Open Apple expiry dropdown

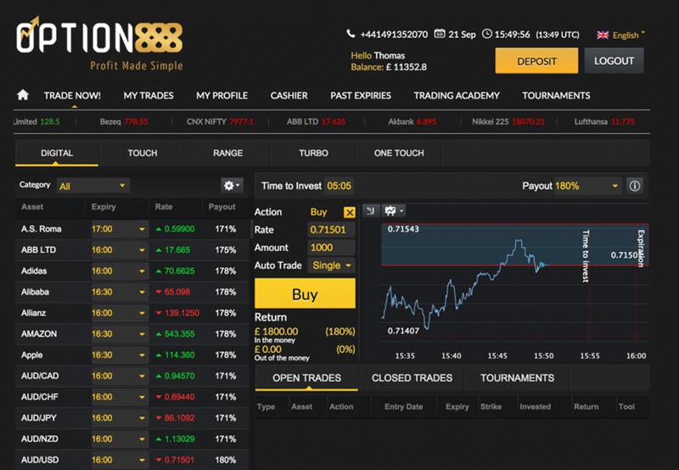(120, 355)
